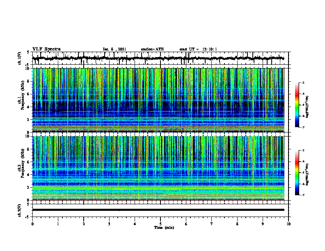
Task: Click the ch.2 "Frequency (kHz)" axis label
Action: [23, 163]
